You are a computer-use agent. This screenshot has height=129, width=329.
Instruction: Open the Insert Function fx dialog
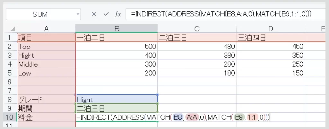pos(118,14)
